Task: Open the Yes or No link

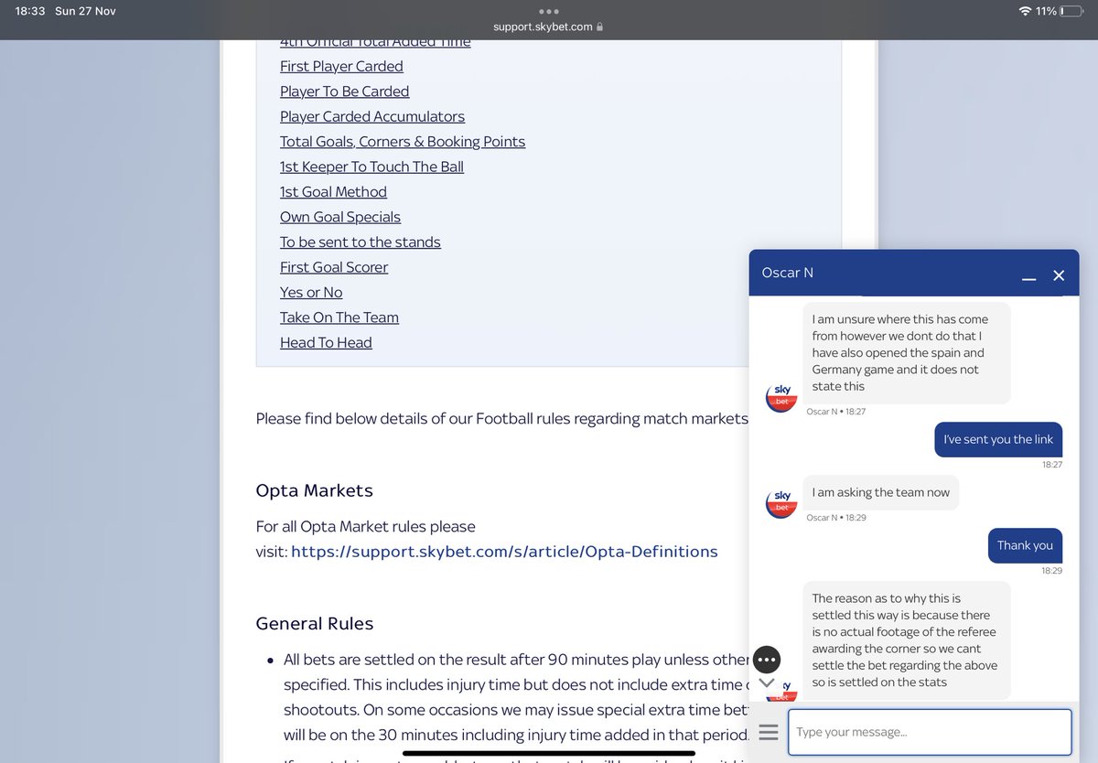Action: (x=311, y=293)
